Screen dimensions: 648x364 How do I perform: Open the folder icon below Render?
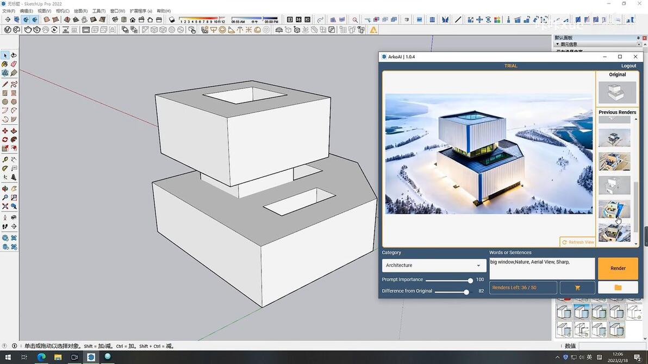tap(618, 288)
